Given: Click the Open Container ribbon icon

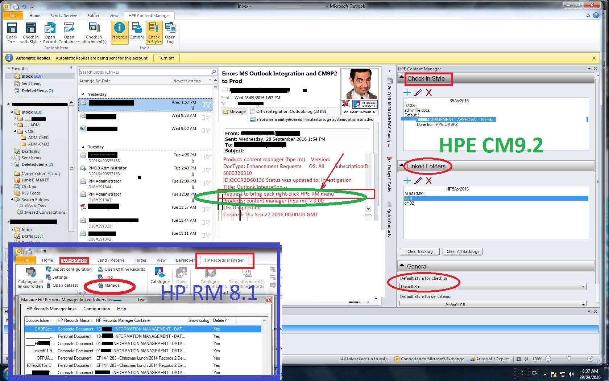Looking at the screenshot, I should point(69,32).
